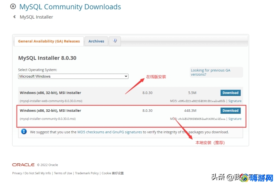Open Signature link for web-community installer
276x186 pixels.
point(235,101)
